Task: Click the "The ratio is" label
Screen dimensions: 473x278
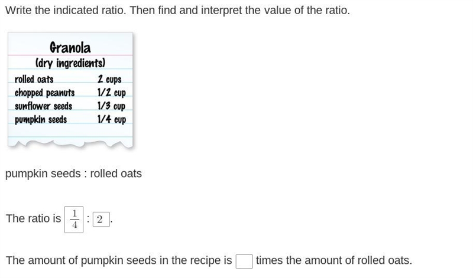Action: (34, 218)
